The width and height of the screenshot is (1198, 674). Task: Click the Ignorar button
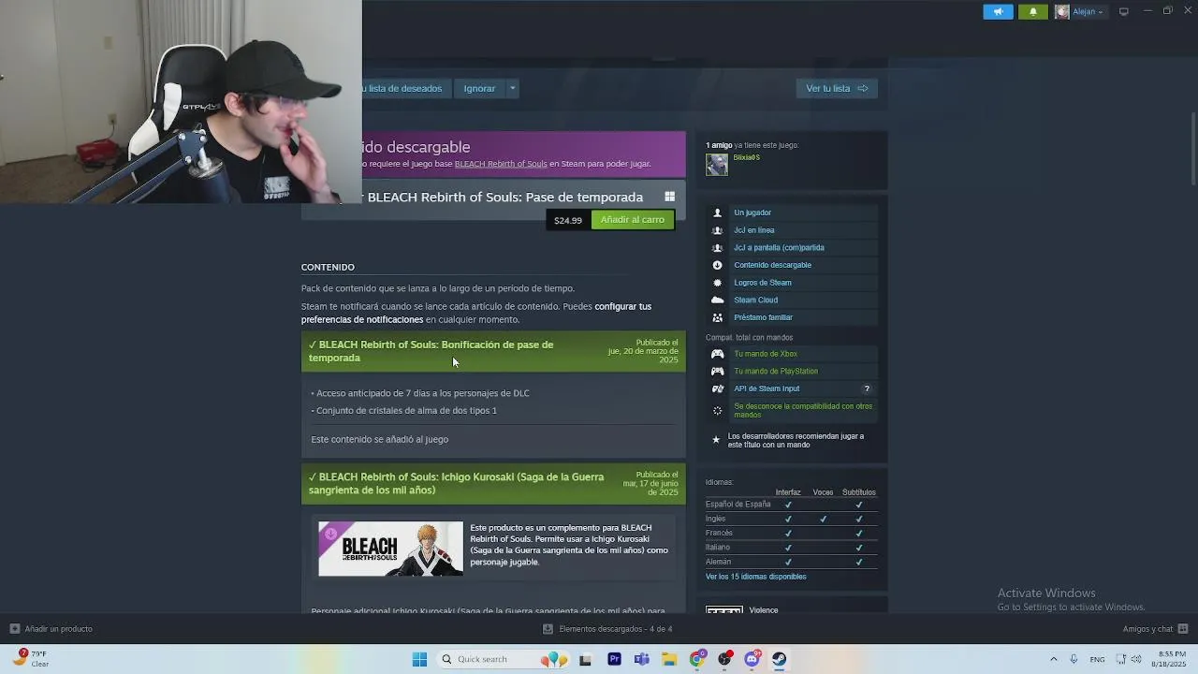(479, 88)
